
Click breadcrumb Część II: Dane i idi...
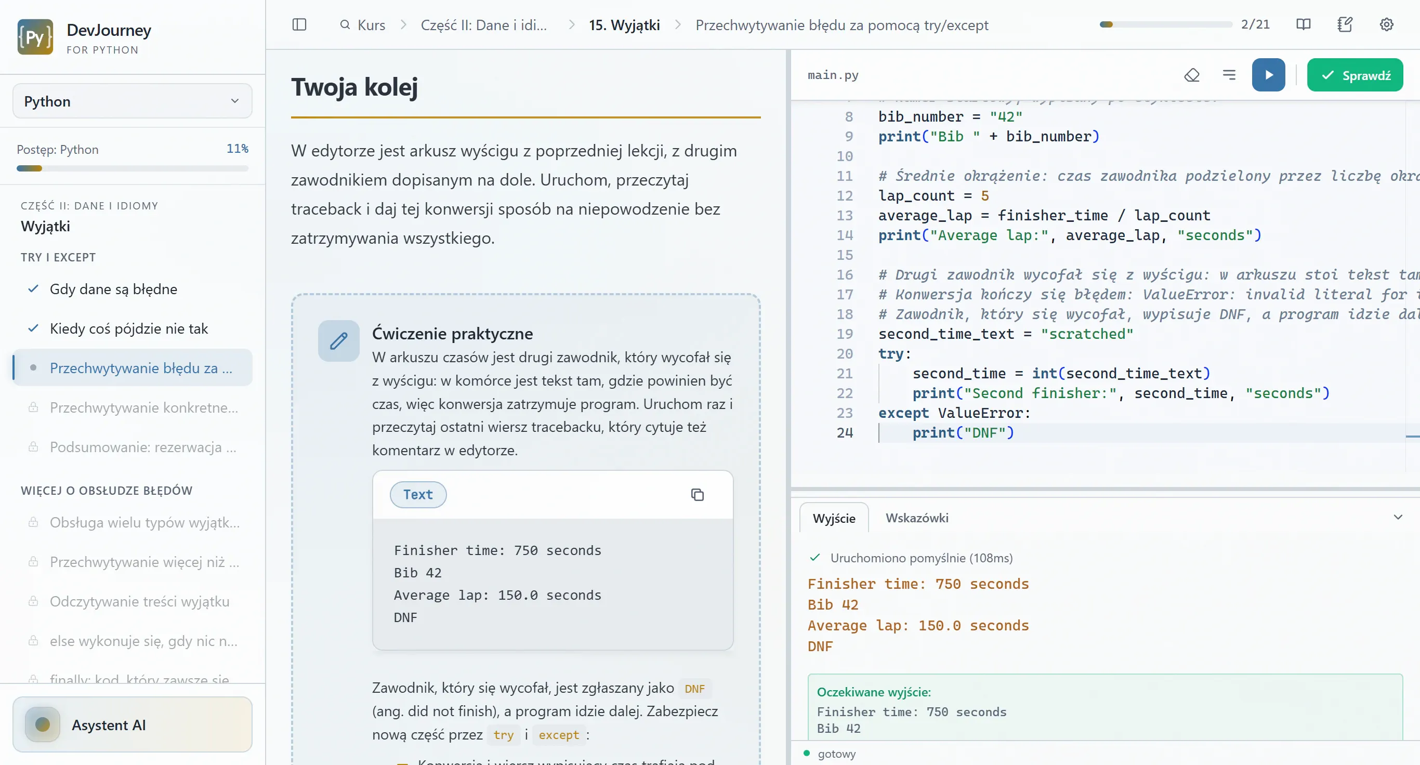(483, 25)
